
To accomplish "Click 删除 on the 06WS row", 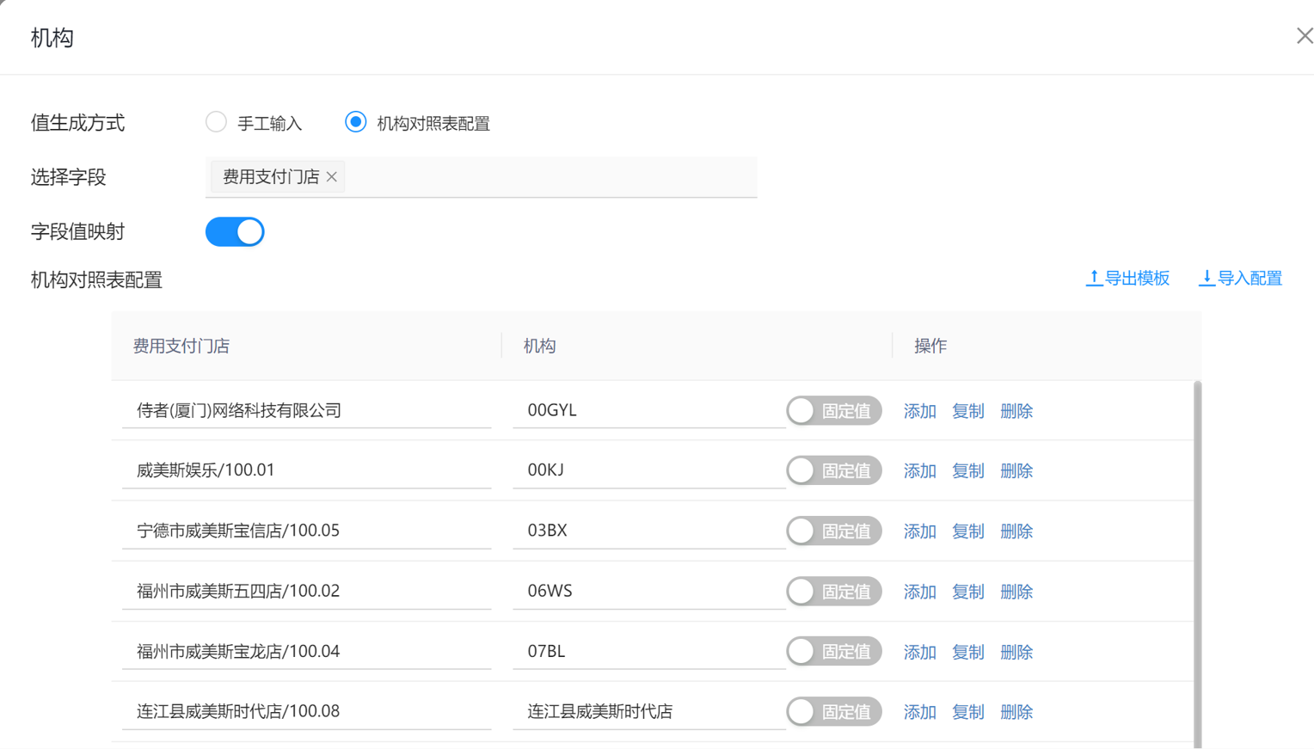I will click(1016, 592).
